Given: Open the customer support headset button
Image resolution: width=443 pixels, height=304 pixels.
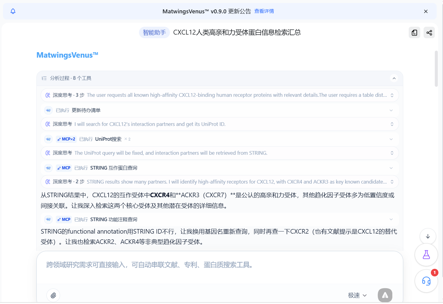Looking at the screenshot, I should [426, 281].
